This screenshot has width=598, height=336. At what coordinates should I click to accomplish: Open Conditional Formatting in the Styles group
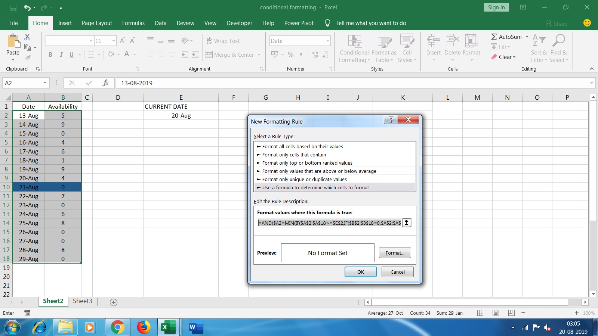point(354,49)
